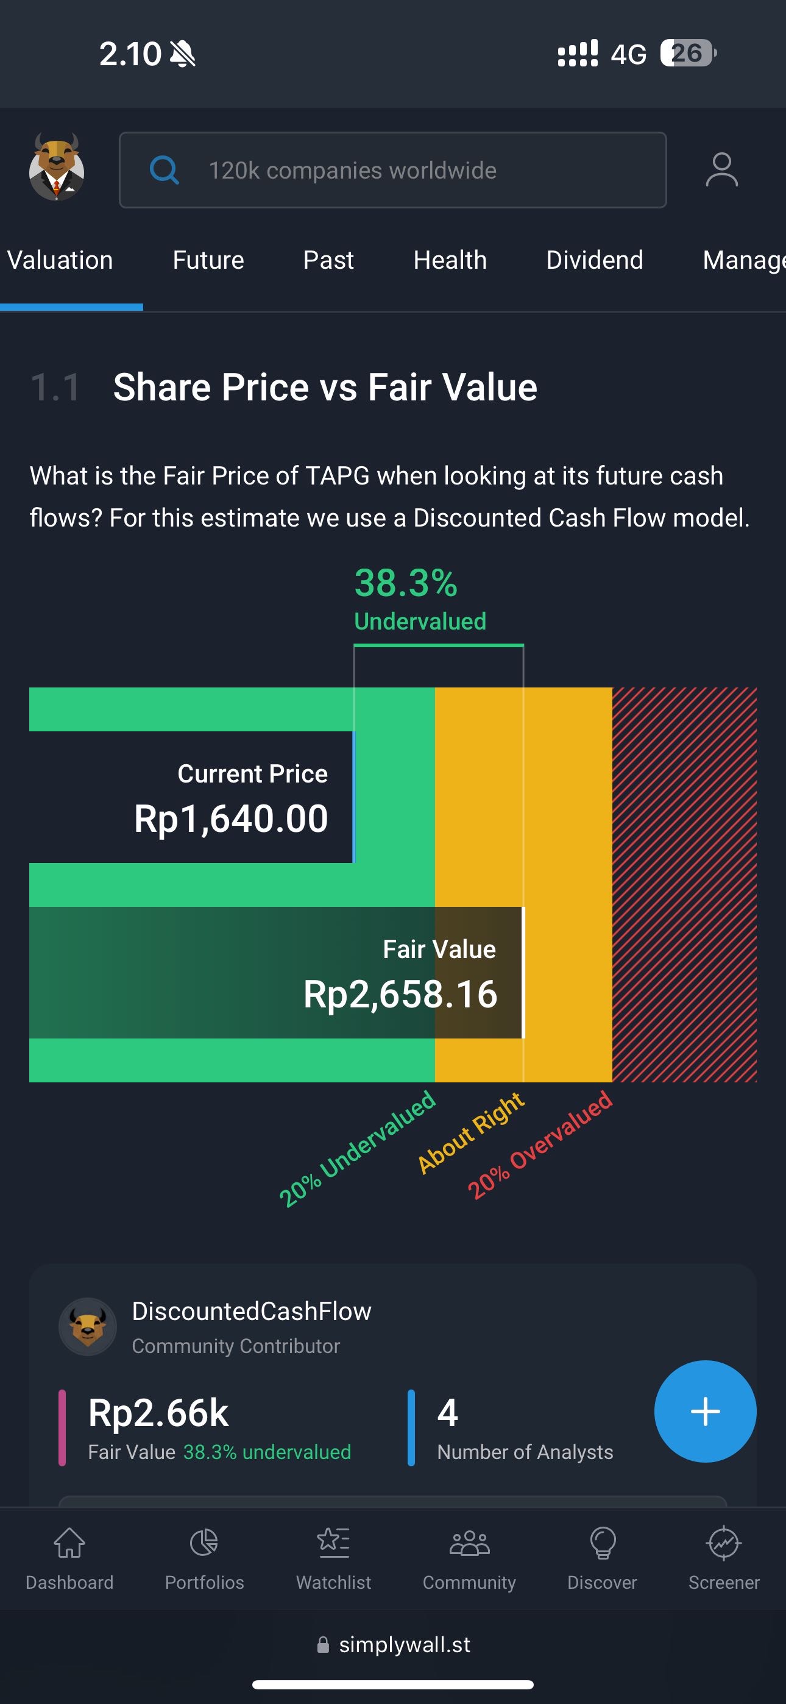
Task: Tap the search magnifier icon
Action: click(164, 170)
